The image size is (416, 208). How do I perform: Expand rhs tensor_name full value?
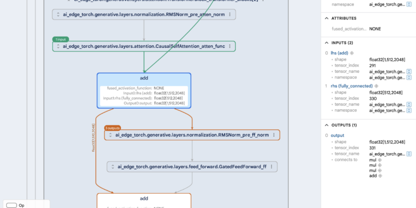tap(409, 104)
